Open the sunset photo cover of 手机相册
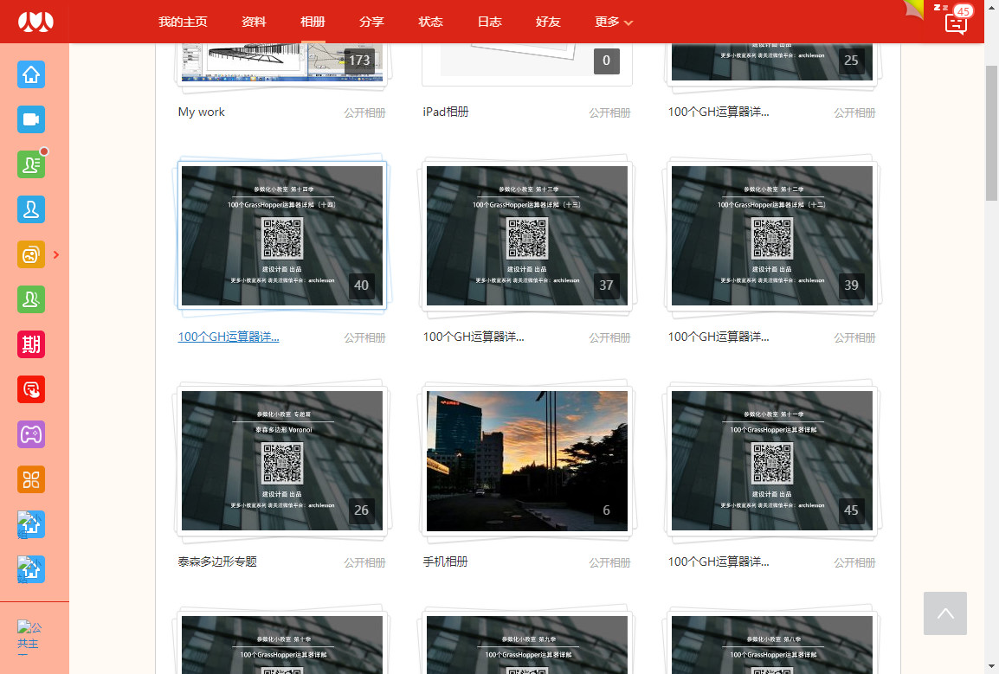Screen dimensions: 999x674 click(527, 460)
